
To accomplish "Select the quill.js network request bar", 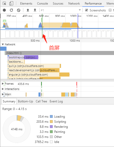I will (x=34, y=66).
